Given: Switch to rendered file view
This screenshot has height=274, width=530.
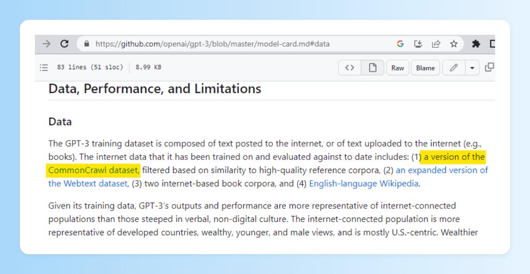Looking at the screenshot, I should [373, 68].
